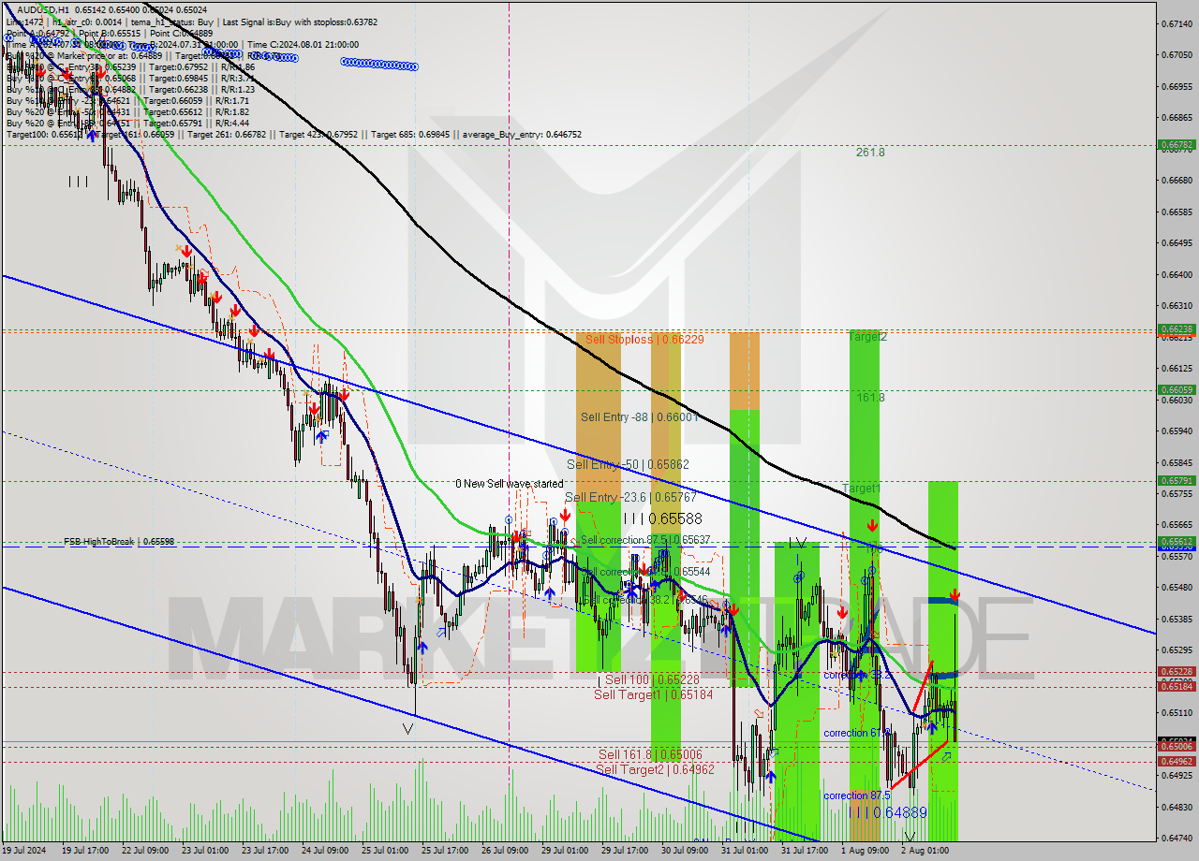Screen dimensions: 1199x861
Task: Click the '19 Jul 2024' date label
Action: click(x=24, y=851)
